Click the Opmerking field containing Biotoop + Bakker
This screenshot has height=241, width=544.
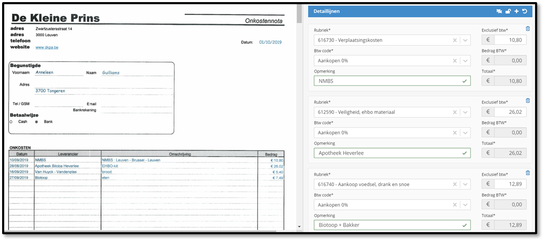392,225
